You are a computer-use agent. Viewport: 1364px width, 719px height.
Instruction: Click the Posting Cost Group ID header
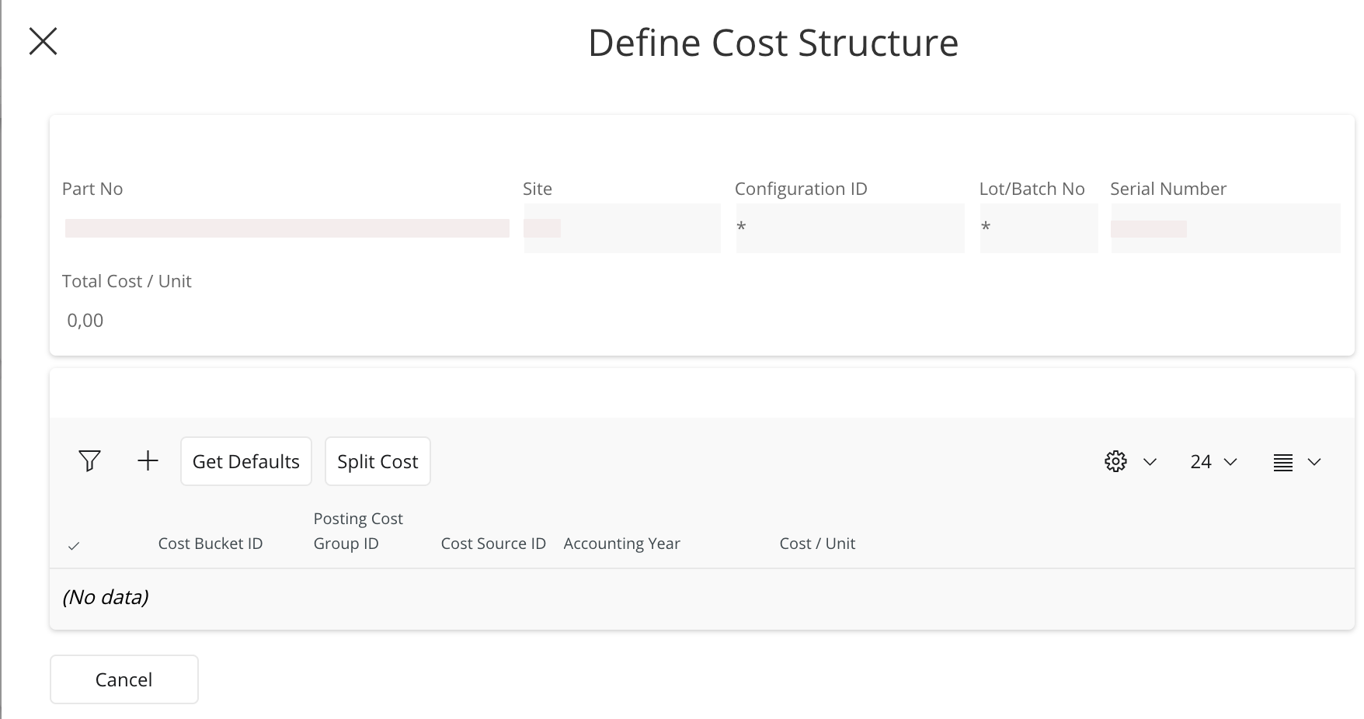click(x=358, y=531)
